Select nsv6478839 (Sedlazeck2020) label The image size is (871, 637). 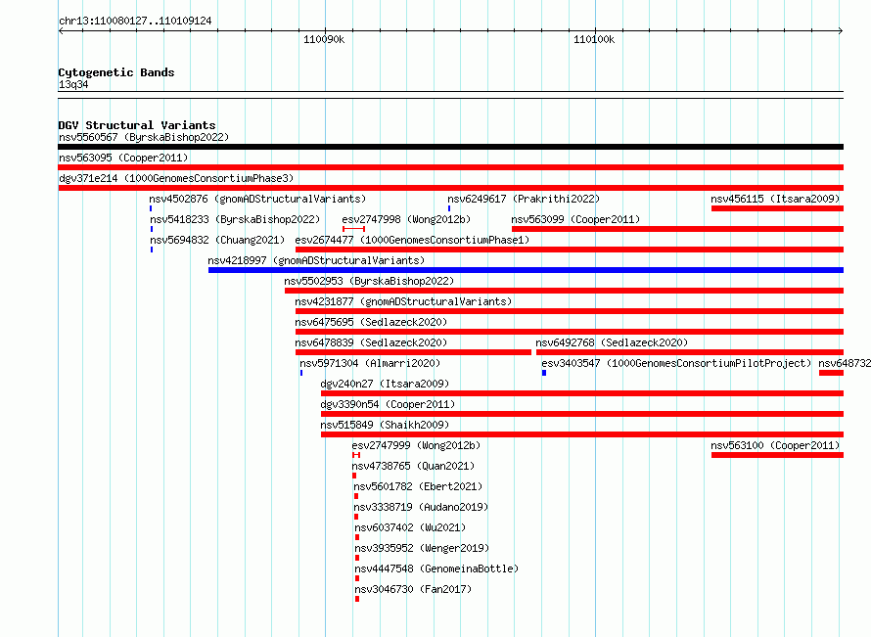pos(371,342)
